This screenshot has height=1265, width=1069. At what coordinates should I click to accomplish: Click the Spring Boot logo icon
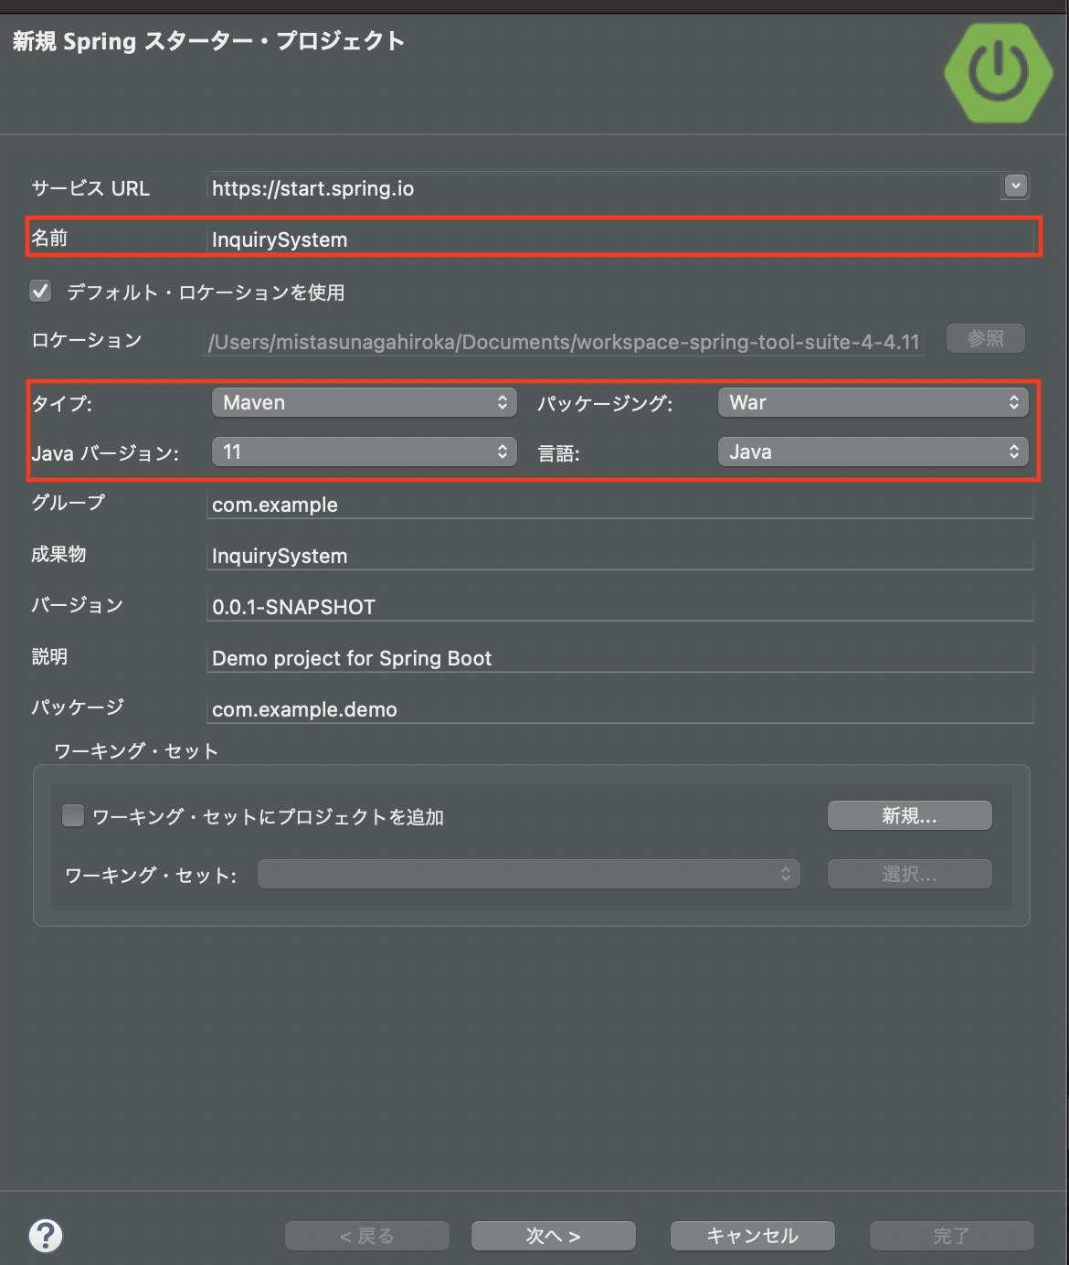point(998,72)
